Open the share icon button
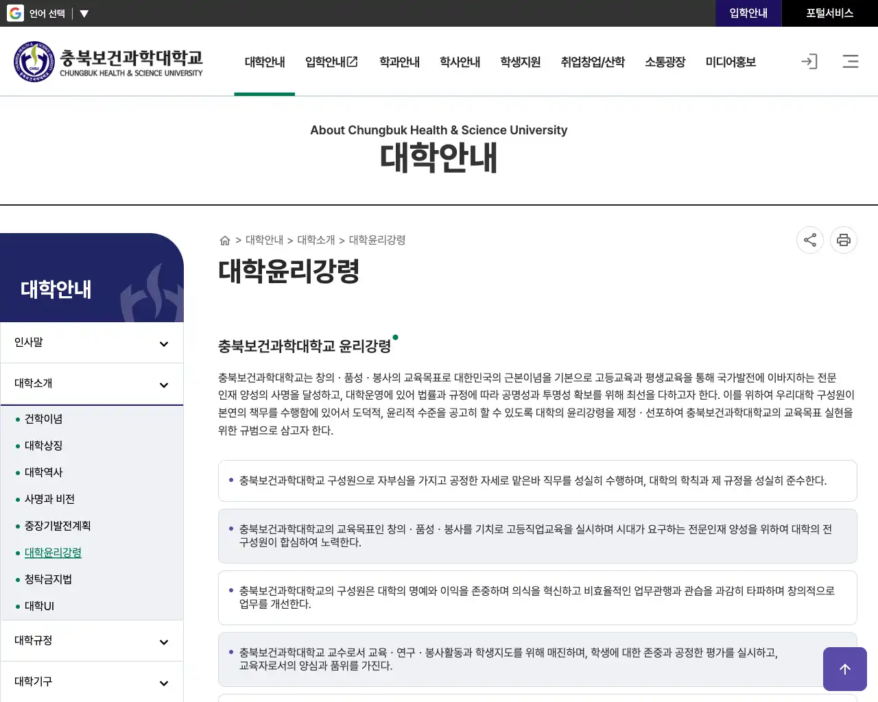878x702 pixels. pos(810,240)
